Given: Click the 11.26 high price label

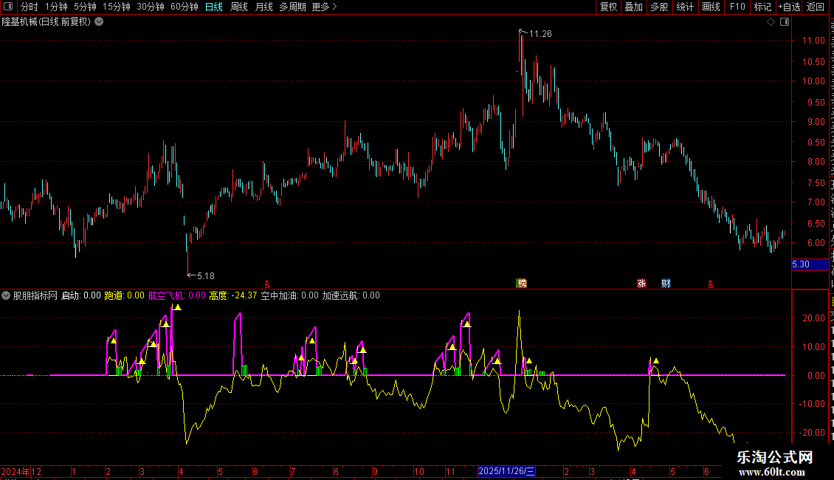Looking at the screenshot, I should tap(540, 33).
